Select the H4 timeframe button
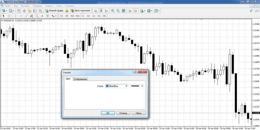This screenshot has height=130, width=260. pos(88,16)
